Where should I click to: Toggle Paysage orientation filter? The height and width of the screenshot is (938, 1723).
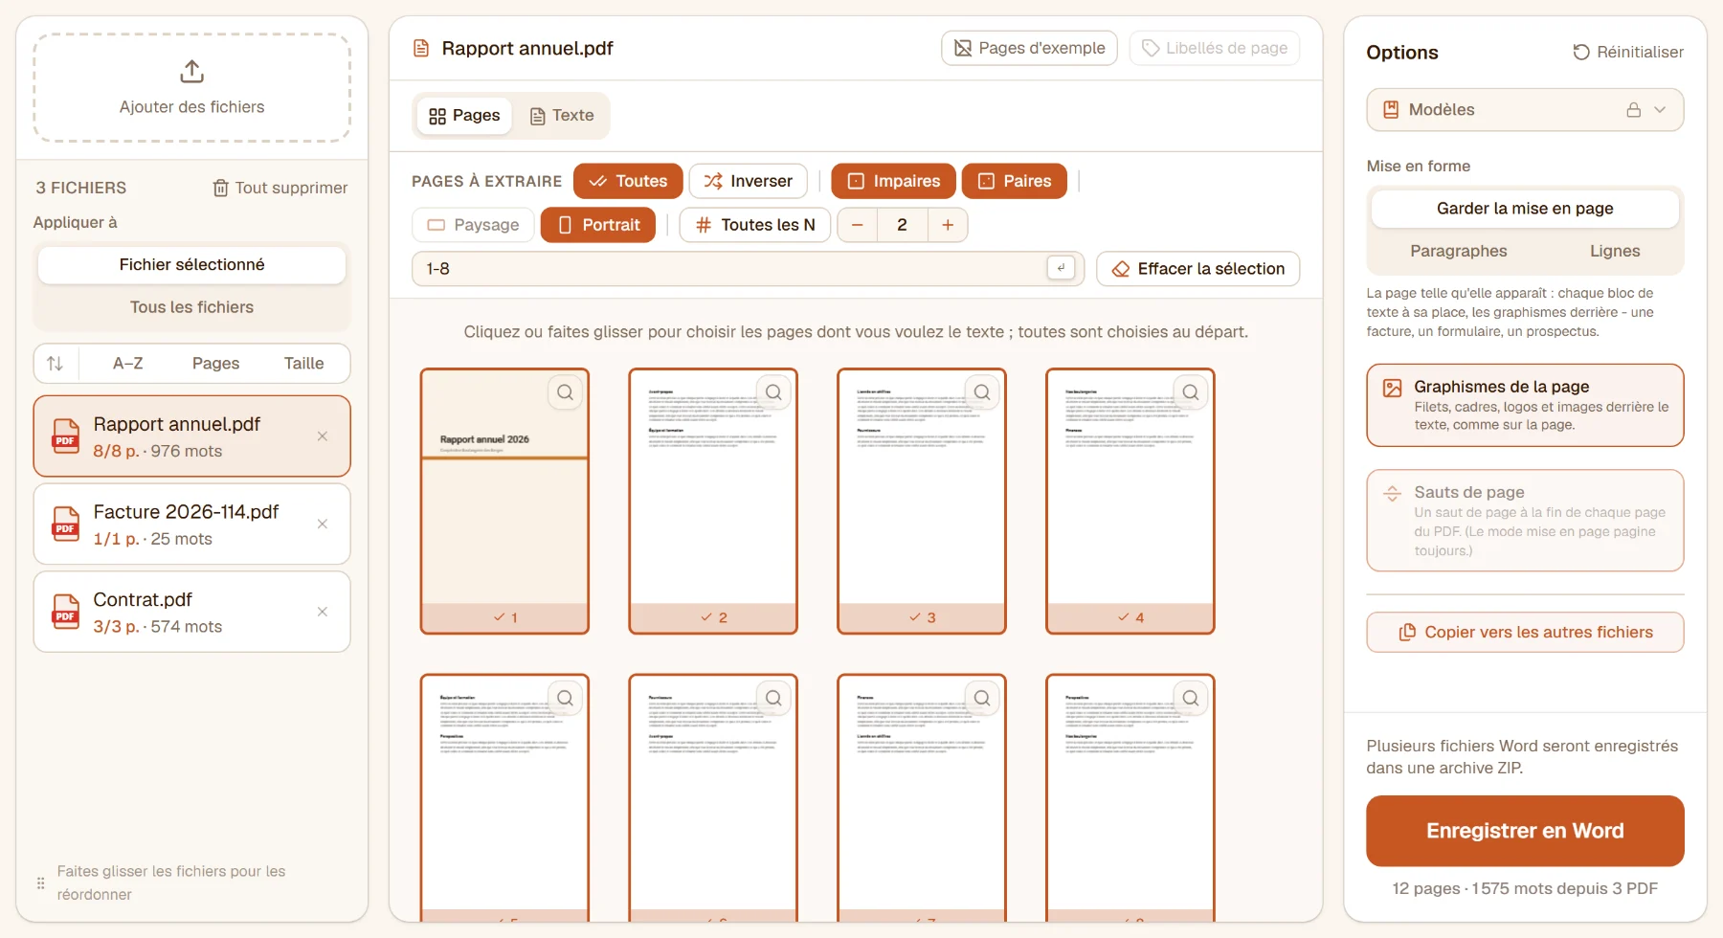click(x=473, y=225)
